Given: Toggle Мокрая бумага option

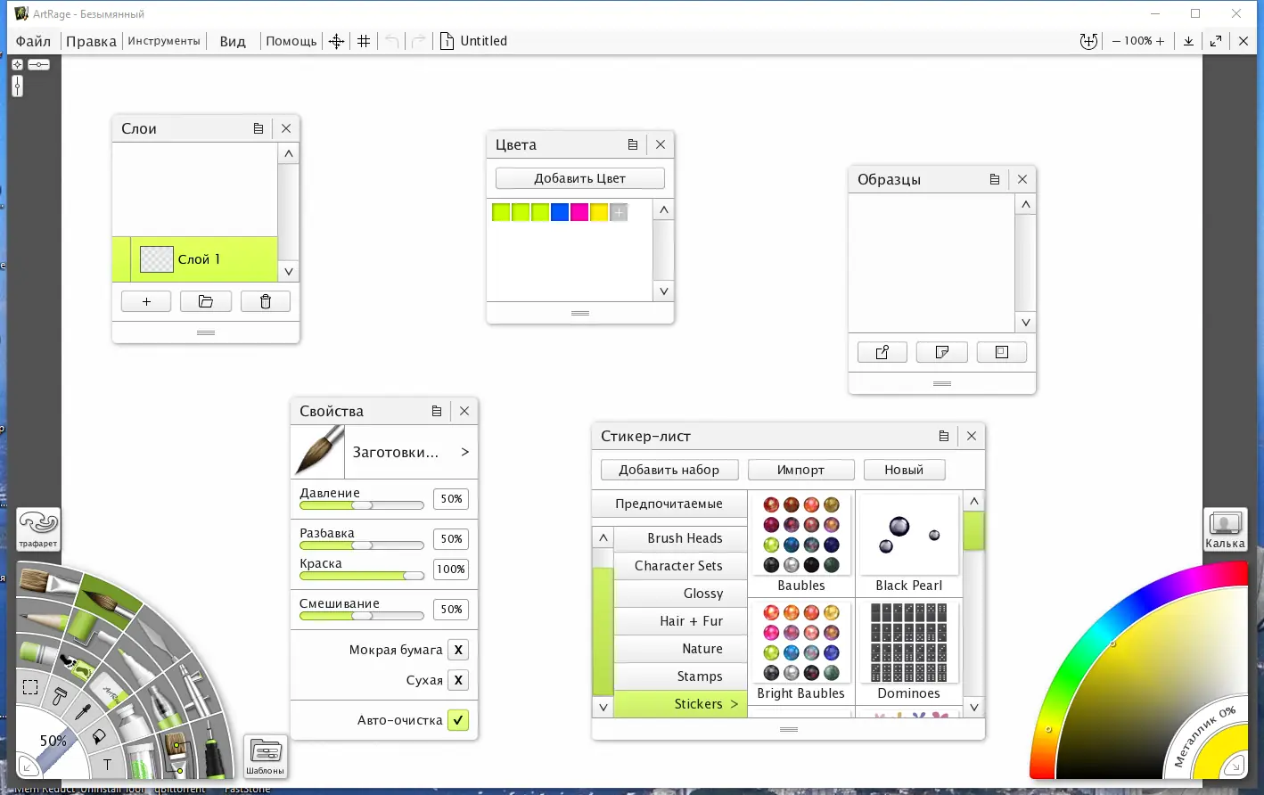Looking at the screenshot, I should point(458,650).
